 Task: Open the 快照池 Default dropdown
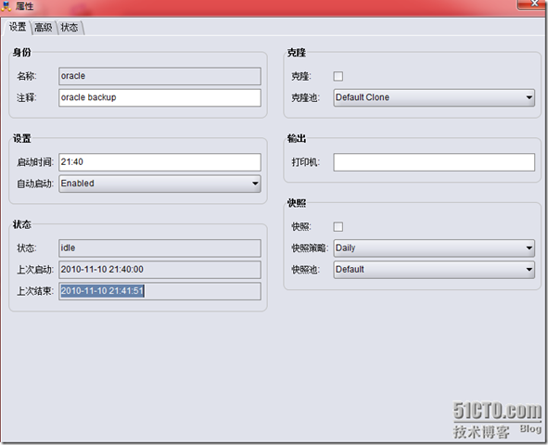(x=434, y=270)
